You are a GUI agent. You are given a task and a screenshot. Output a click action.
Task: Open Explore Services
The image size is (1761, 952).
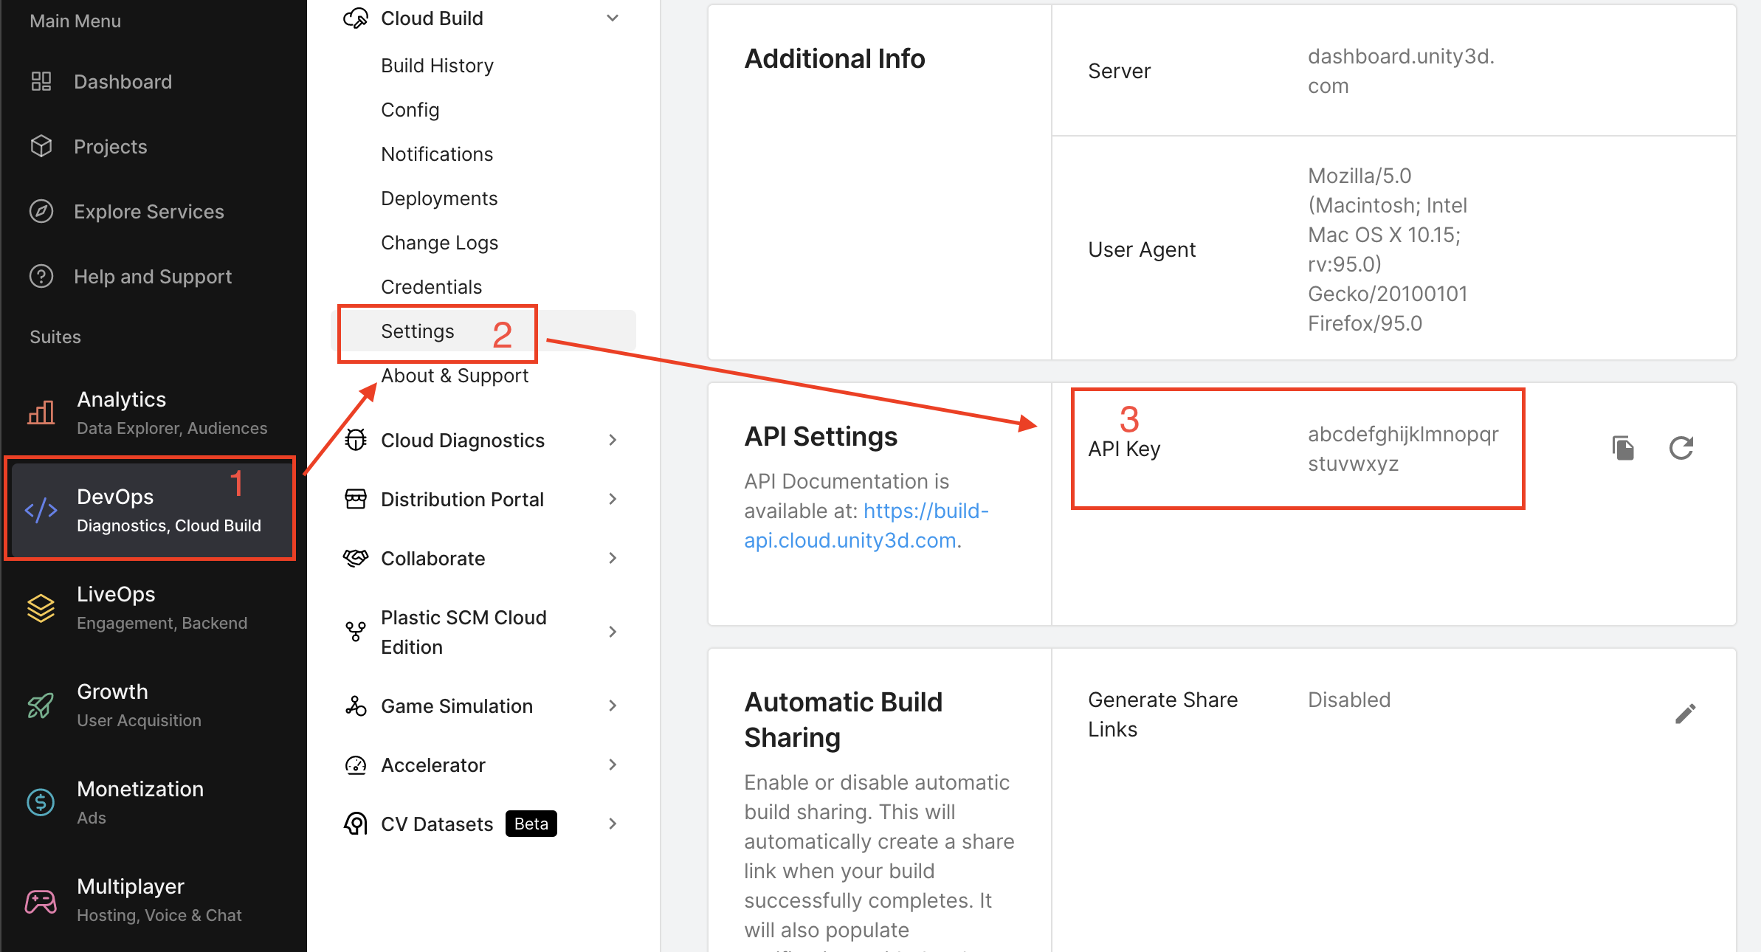(149, 212)
